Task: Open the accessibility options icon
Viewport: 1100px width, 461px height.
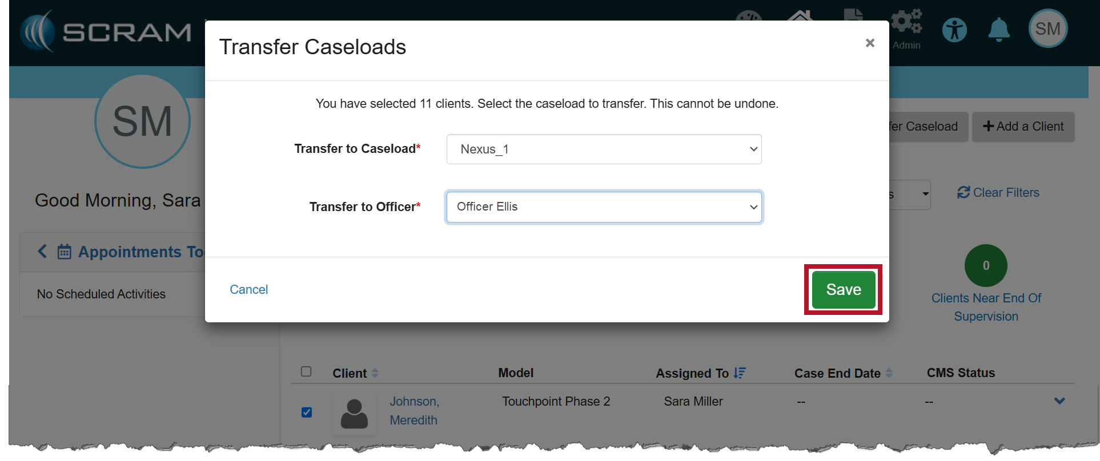Action: click(x=954, y=30)
